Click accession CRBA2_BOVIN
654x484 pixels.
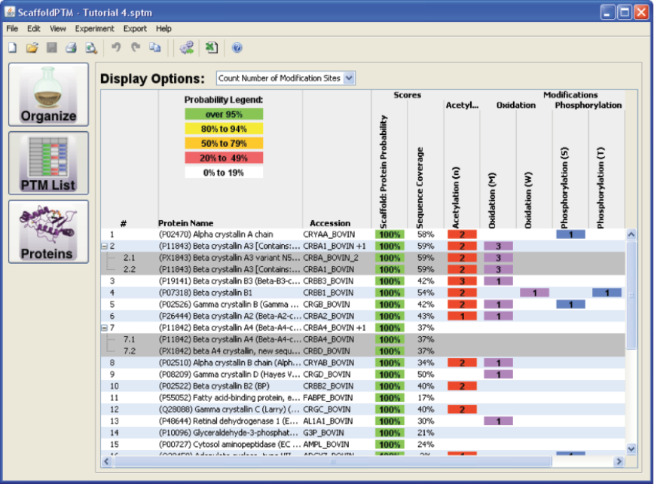329,317
